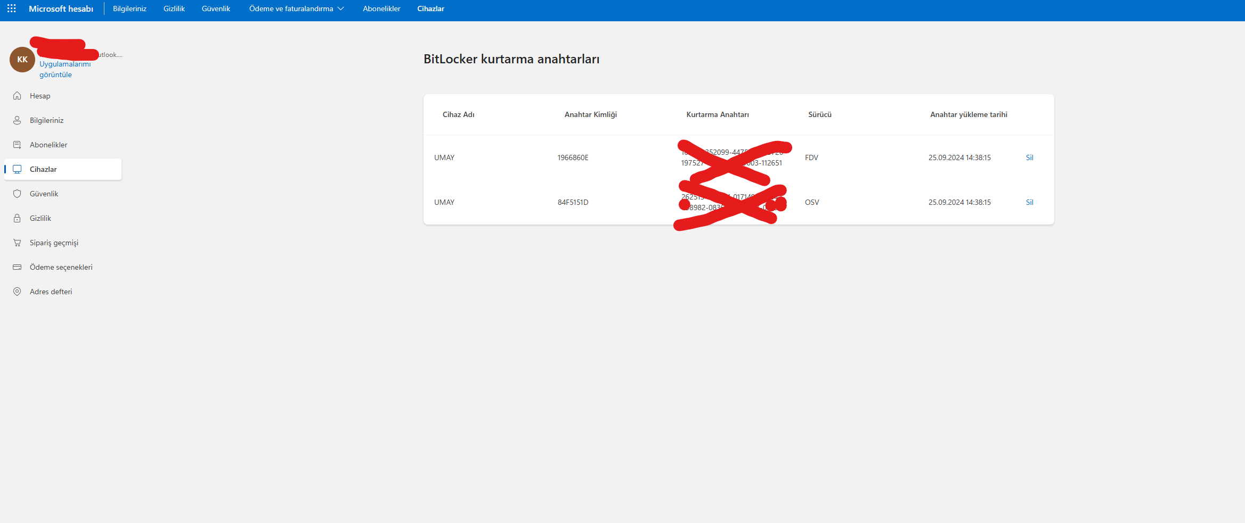Go to Microsoft hesabı home title

(x=61, y=9)
